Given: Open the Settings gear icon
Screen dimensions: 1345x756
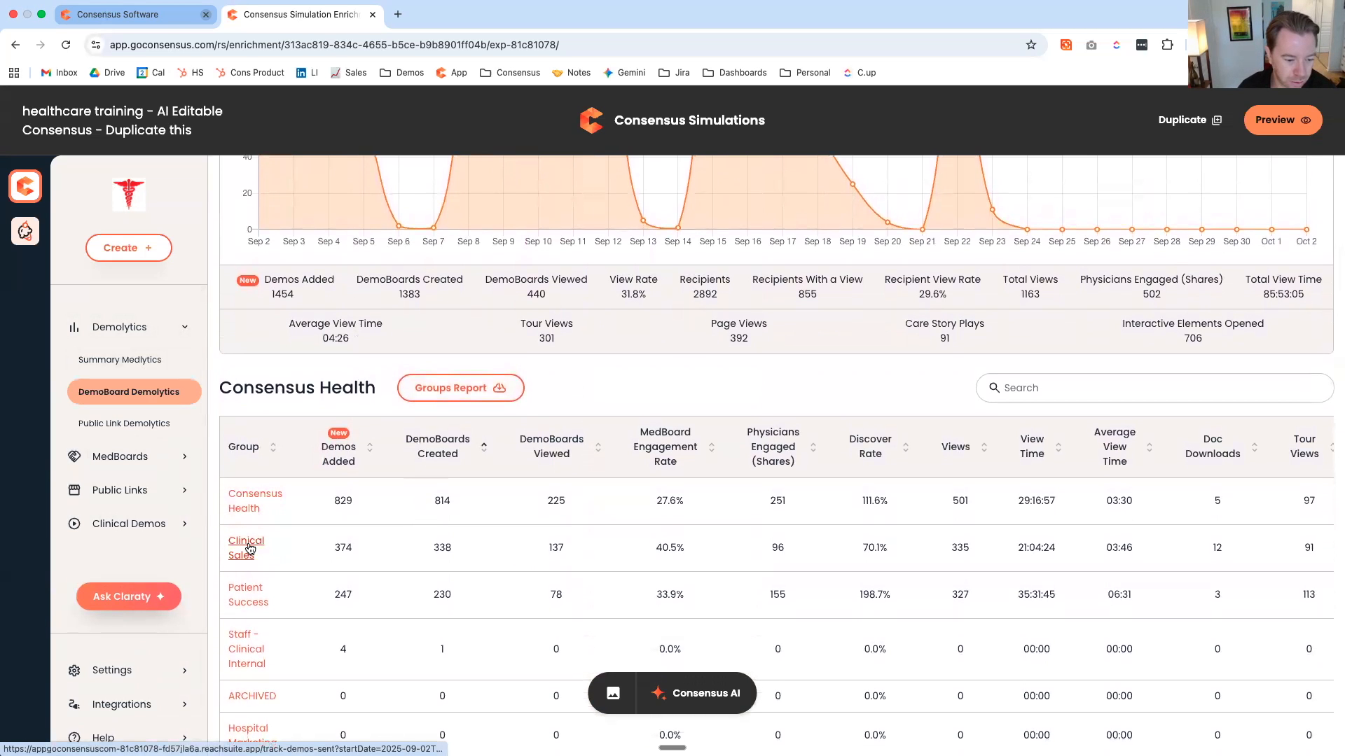Looking at the screenshot, I should [74, 670].
